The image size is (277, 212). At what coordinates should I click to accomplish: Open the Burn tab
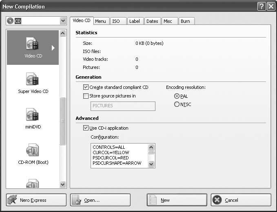coord(185,21)
